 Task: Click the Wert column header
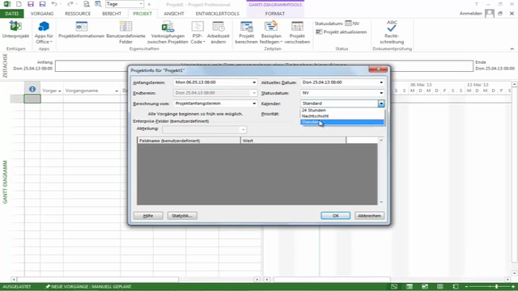293,141
